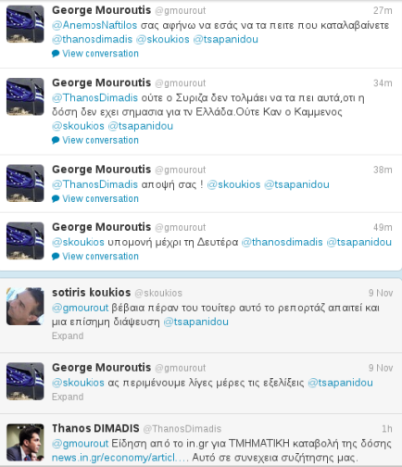Open the @AnemosNaftilos mention
Screen dimensions: 402x467
[x=94, y=25]
